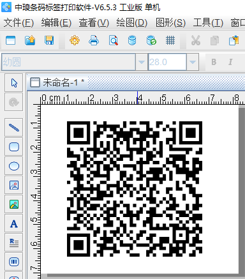Select the ellipse drawing tool
This screenshot has height=279, width=245.
(14, 166)
